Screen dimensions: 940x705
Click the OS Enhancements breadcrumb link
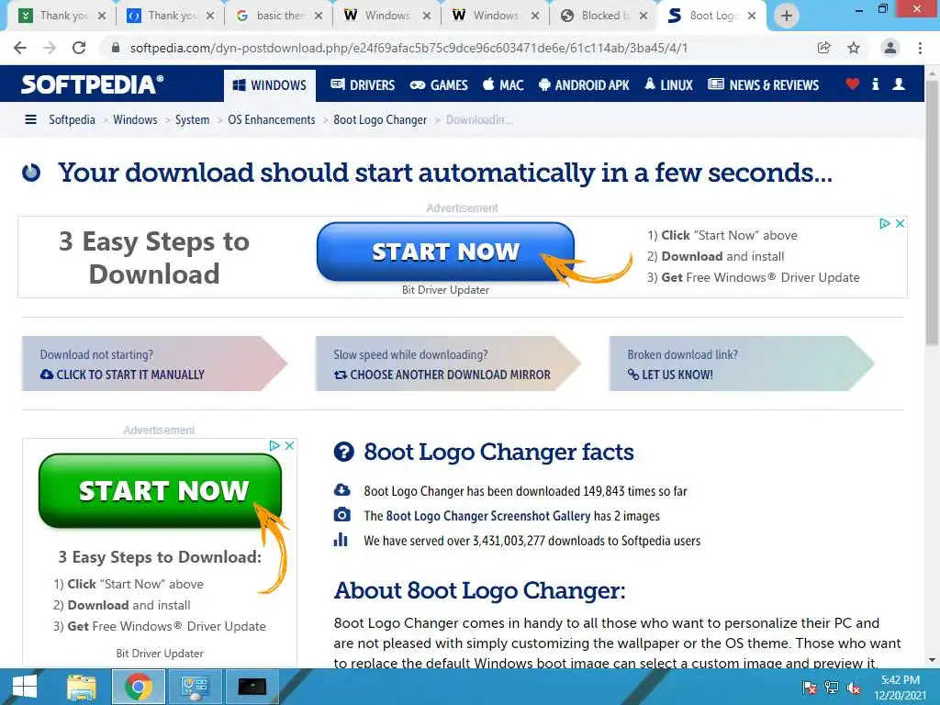coord(271,120)
